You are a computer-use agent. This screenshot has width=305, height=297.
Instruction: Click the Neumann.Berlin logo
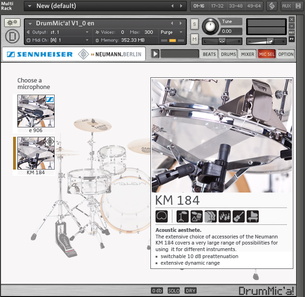[110, 54]
